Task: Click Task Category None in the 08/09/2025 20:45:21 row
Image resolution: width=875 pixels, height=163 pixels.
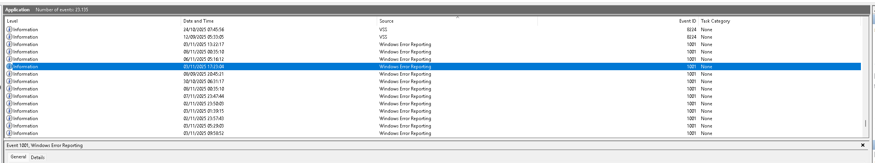Action: [706, 74]
